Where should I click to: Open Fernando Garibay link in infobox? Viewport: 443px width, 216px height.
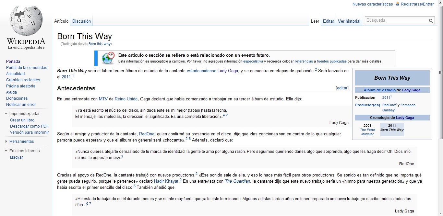(x=399, y=108)
